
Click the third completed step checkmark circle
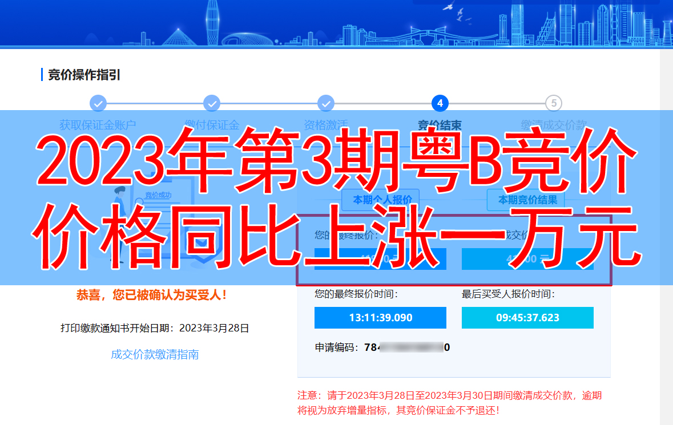click(x=326, y=103)
